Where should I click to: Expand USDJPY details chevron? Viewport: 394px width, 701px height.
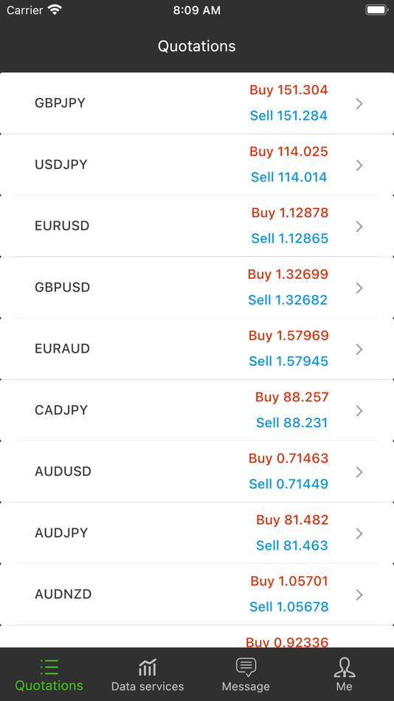tap(359, 165)
